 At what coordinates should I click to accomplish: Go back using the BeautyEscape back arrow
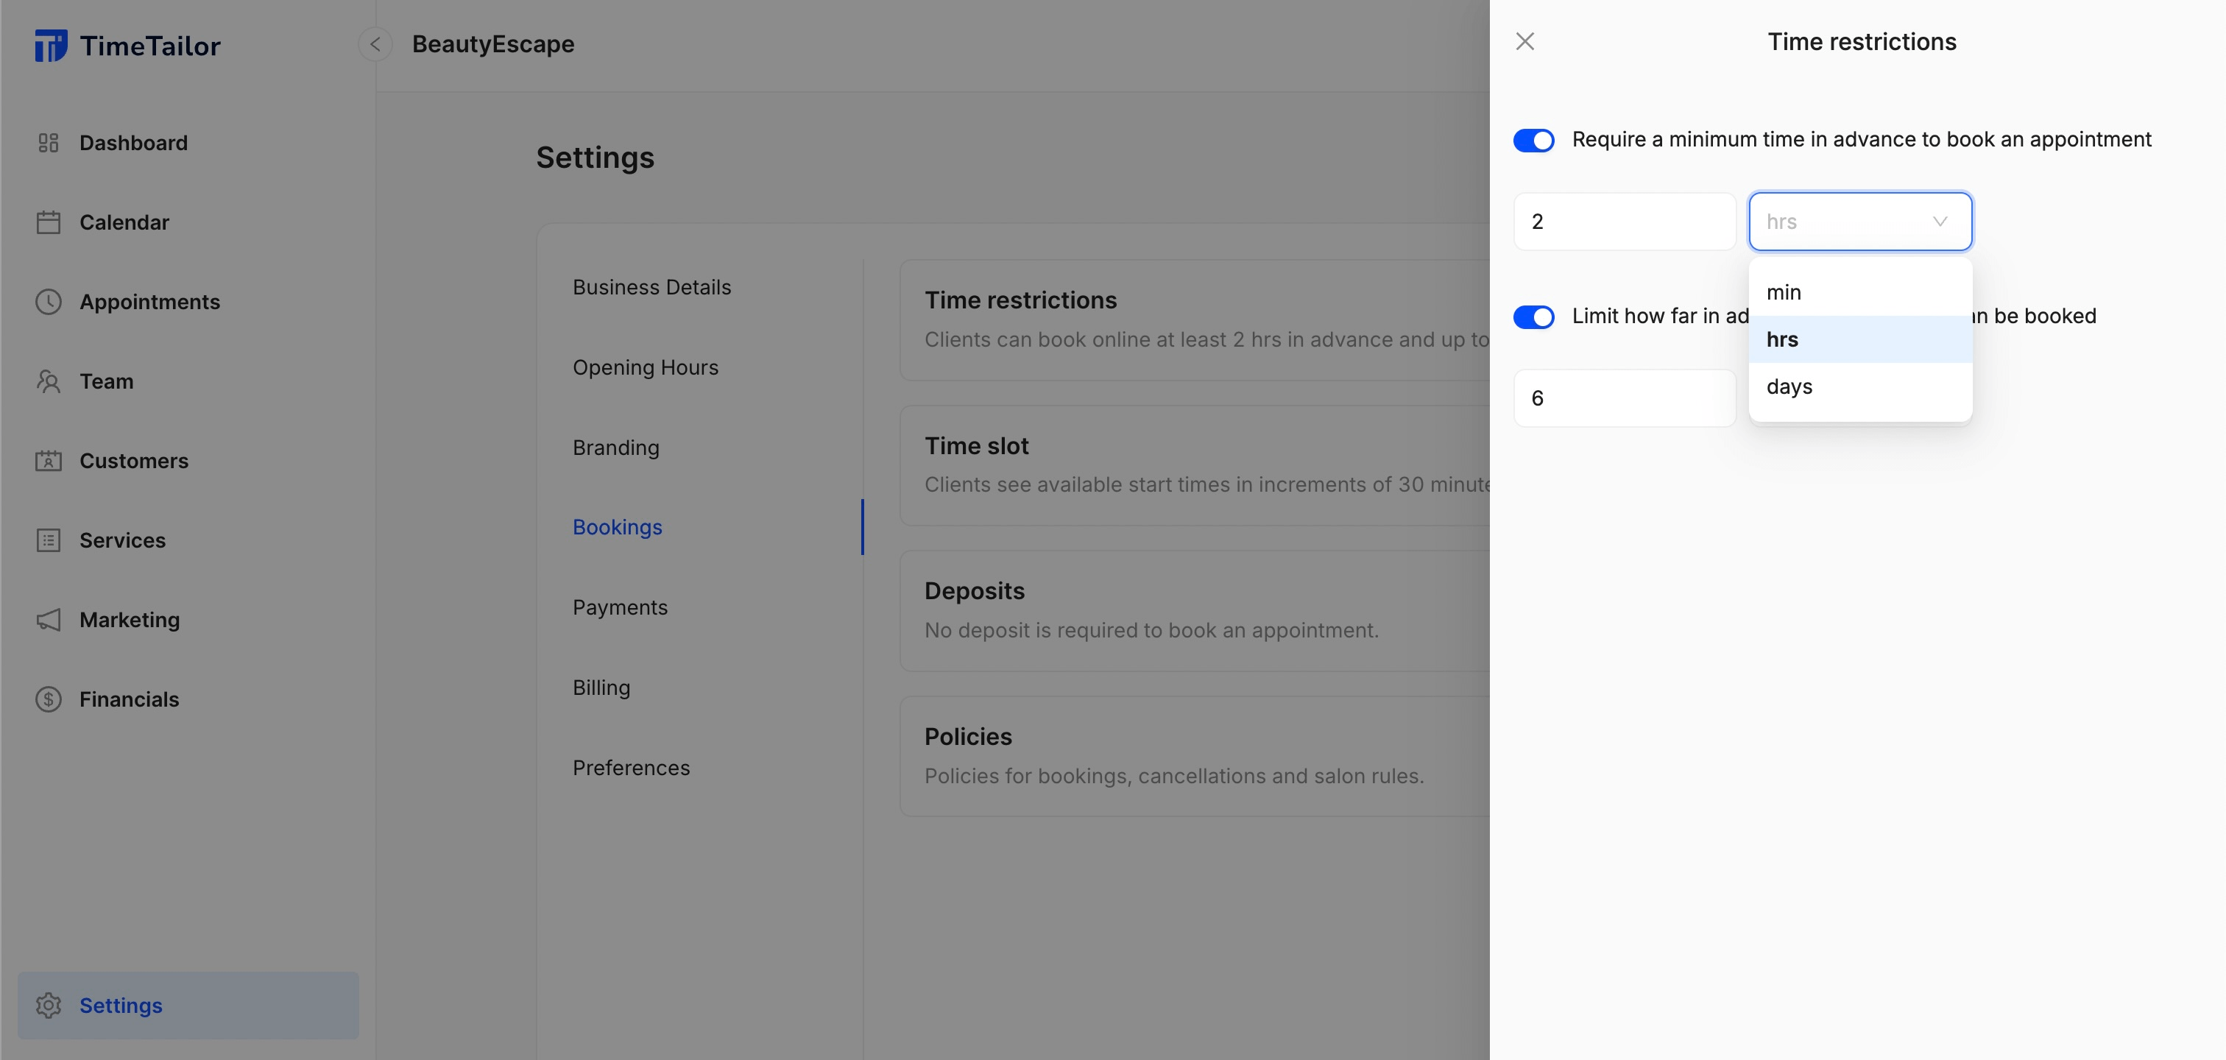[375, 44]
